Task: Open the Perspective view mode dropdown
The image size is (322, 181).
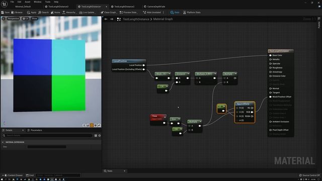Action: click(x=14, y=19)
